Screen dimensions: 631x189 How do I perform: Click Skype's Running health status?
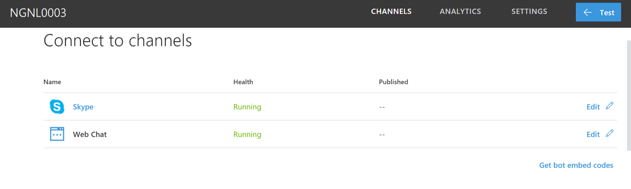pyautogui.click(x=247, y=107)
